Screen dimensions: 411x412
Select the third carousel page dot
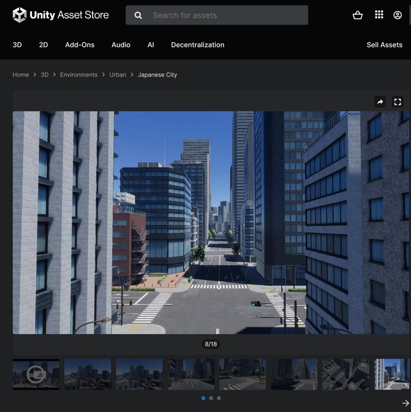[x=219, y=398]
